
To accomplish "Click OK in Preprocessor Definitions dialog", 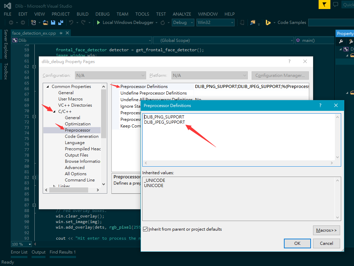I will coord(297,243).
